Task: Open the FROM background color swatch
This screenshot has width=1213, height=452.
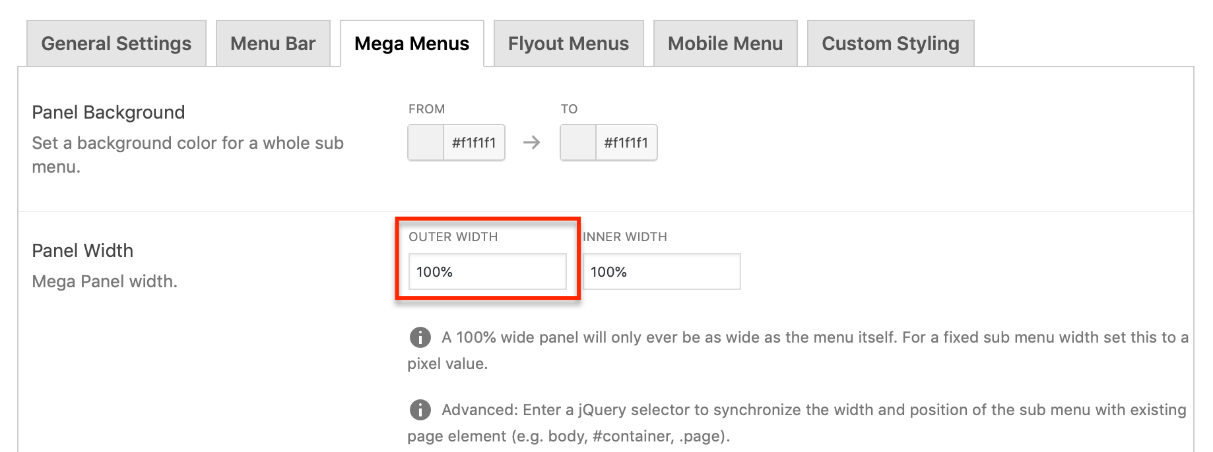Action: [426, 142]
